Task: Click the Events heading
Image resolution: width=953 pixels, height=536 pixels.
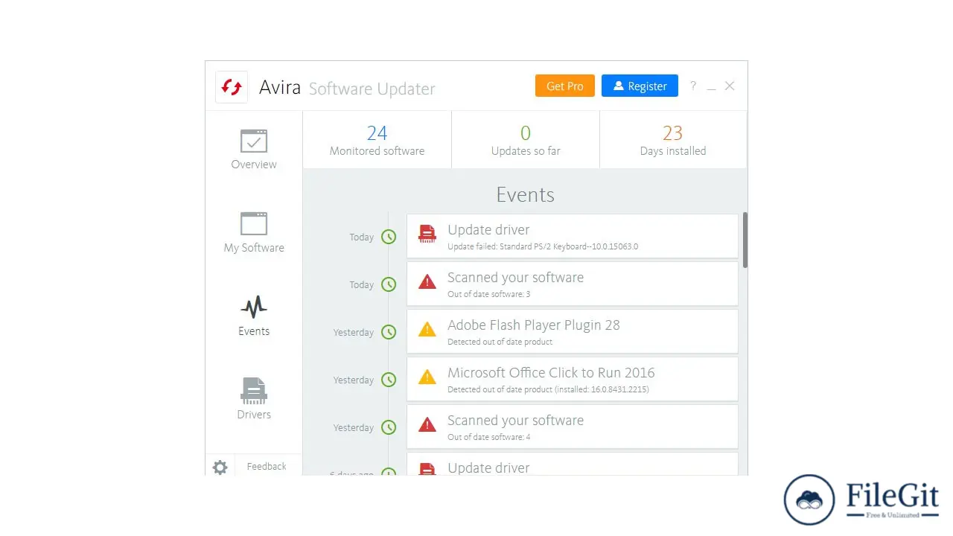Action: coord(525,194)
